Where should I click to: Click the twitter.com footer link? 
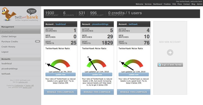27,88
